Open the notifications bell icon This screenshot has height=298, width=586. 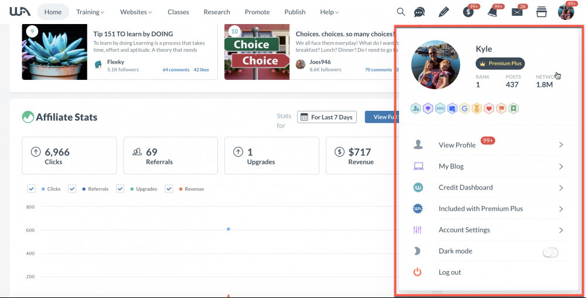point(493,12)
